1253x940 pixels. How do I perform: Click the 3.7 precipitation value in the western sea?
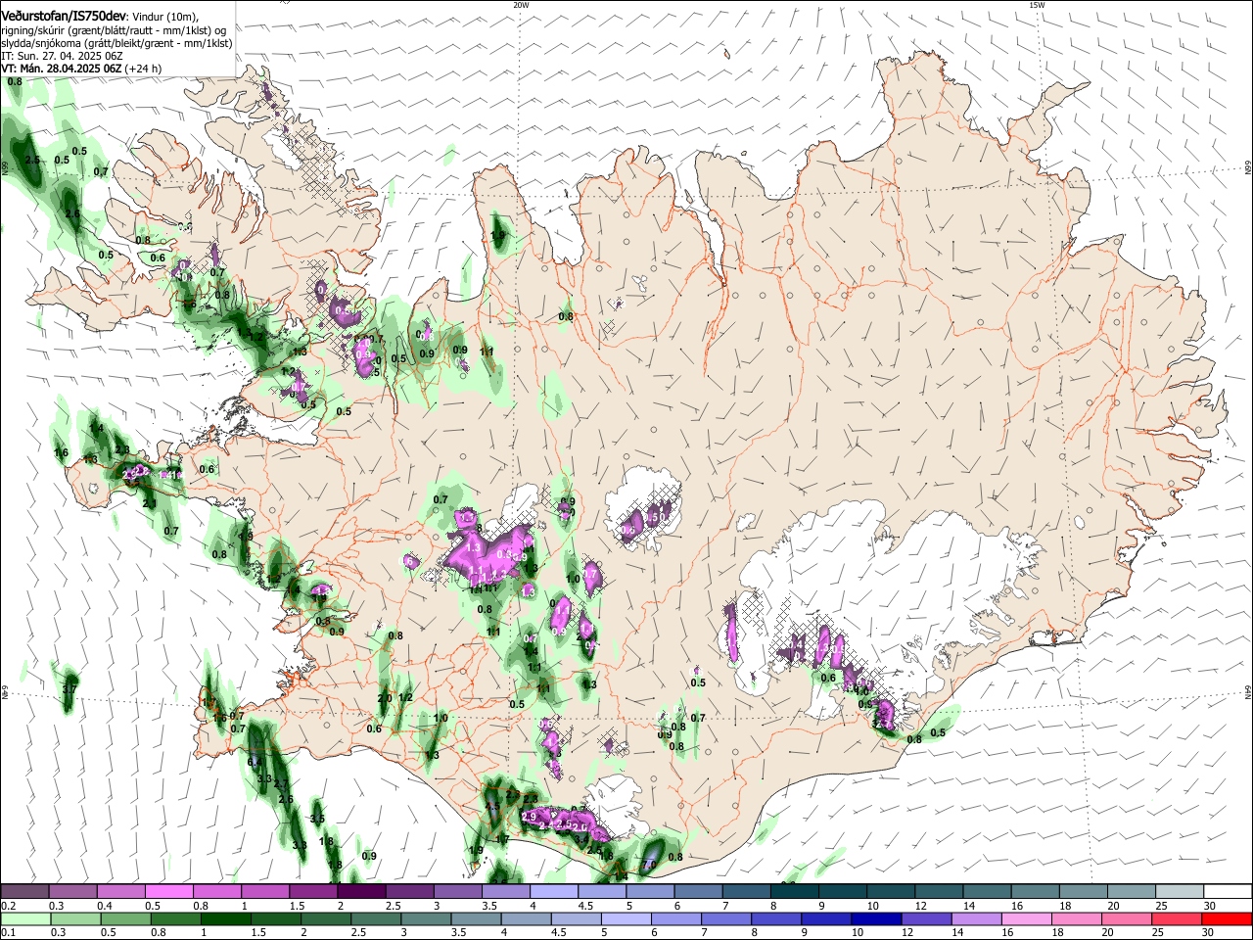pyautogui.click(x=69, y=690)
